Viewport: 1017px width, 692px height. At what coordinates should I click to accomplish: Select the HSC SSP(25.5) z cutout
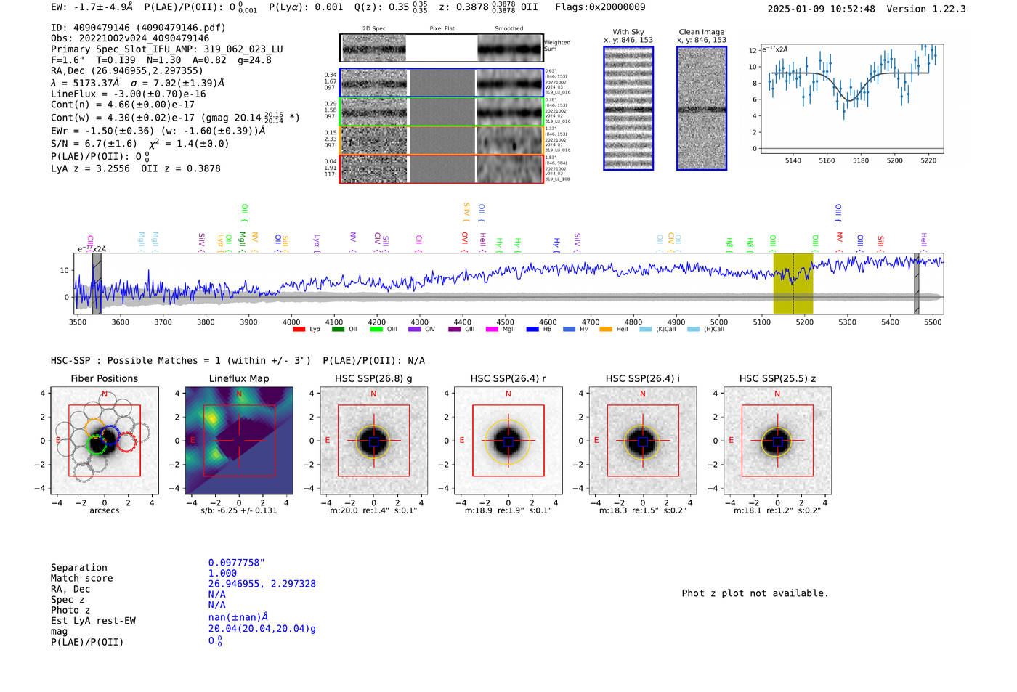777,441
